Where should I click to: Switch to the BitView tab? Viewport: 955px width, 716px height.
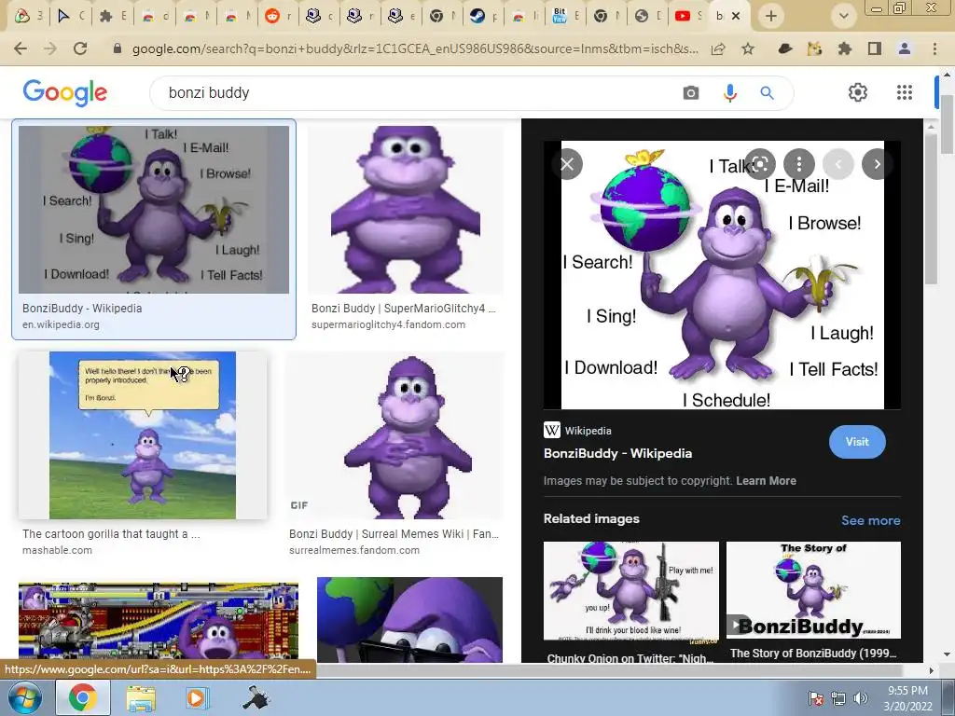pyautogui.click(x=565, y=16)
